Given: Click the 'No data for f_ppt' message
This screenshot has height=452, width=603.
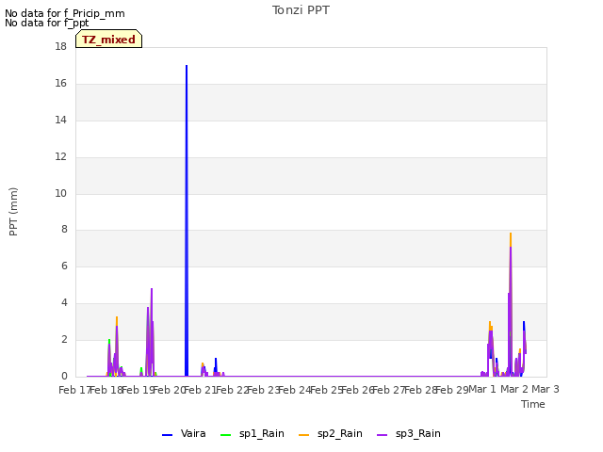Looking at the screenshot, I should click(46, 23).
